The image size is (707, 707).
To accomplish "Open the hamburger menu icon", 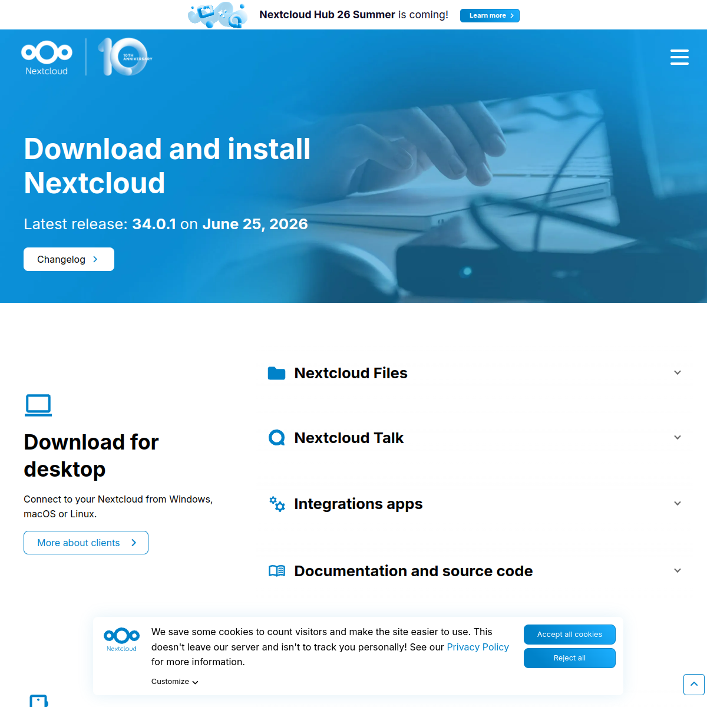I will (679, 57).
